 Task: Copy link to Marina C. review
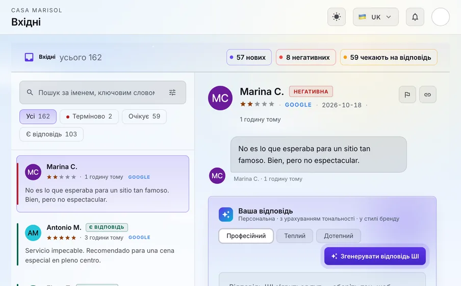tap(427, 94)
